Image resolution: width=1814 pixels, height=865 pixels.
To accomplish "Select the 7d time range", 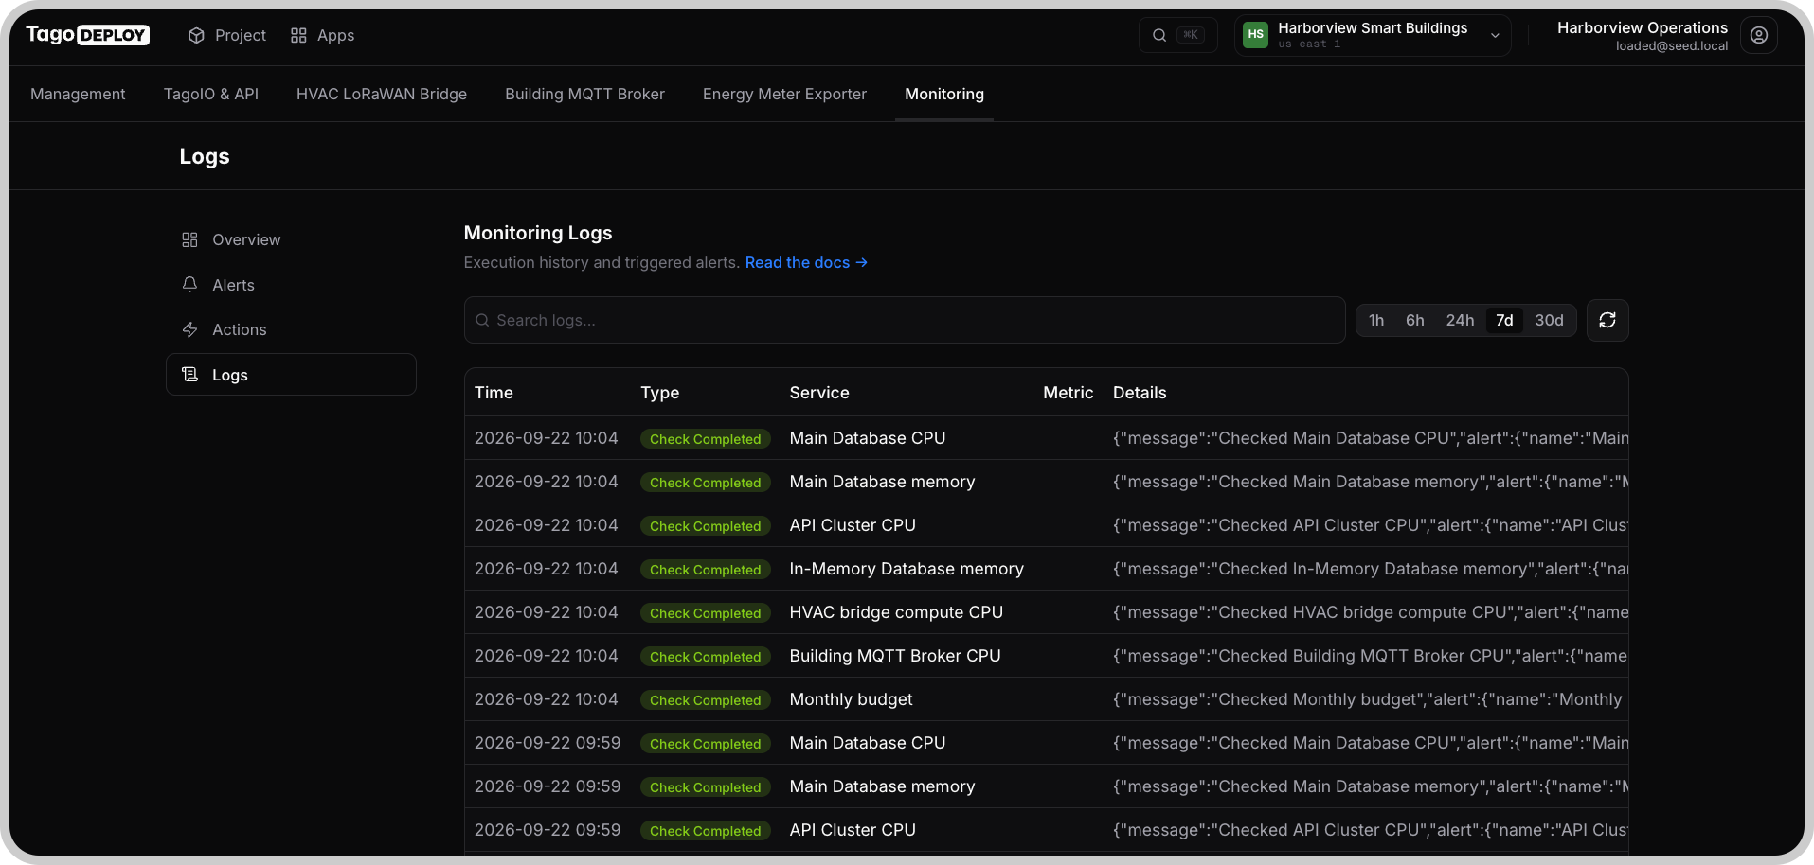I will click(1504, 320).
